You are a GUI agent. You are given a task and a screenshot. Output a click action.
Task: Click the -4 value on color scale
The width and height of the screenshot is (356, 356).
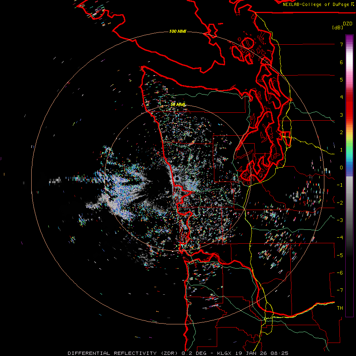click(340, 237)
